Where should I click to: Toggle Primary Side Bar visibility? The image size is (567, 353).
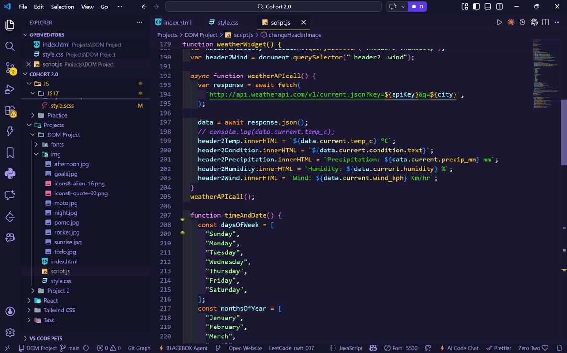point(477,7)
